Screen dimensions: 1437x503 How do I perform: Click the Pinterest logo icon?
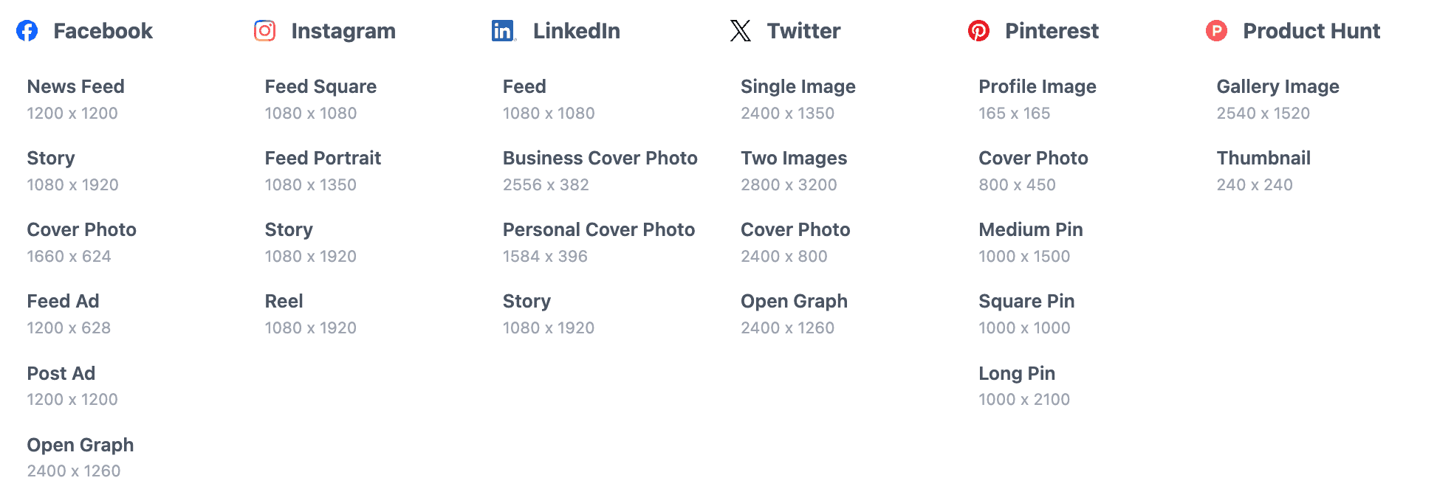pos(978,31)
